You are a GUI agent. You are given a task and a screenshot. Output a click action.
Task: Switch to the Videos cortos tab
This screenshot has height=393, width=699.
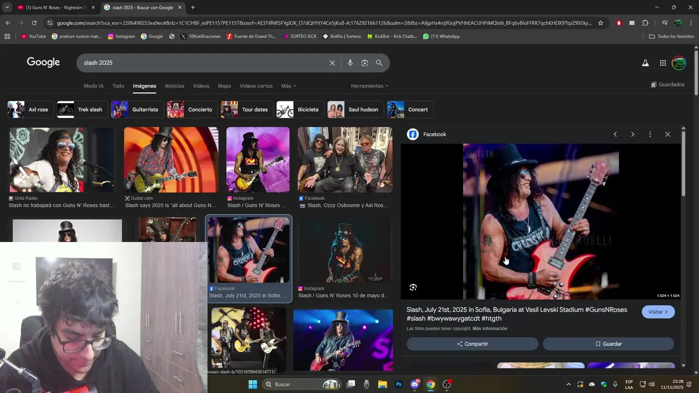(x=256, y=86)
